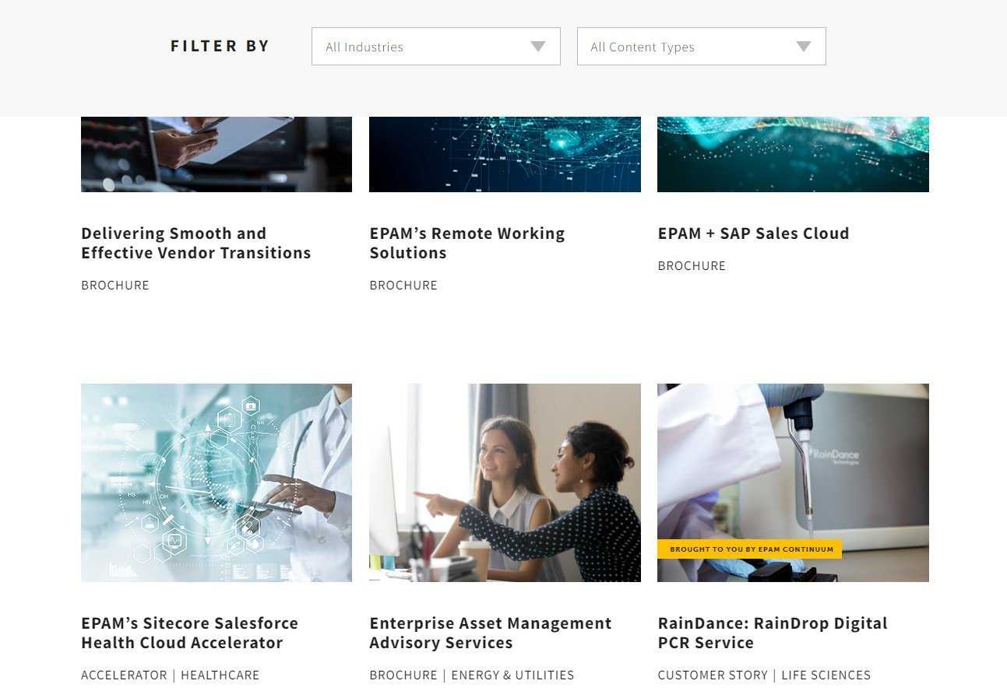Click the All Content Types dropdown arrow

point(804,47)
